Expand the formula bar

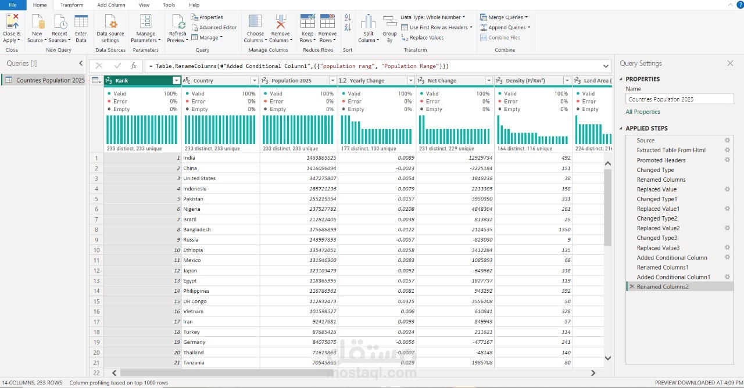(606, 66)
